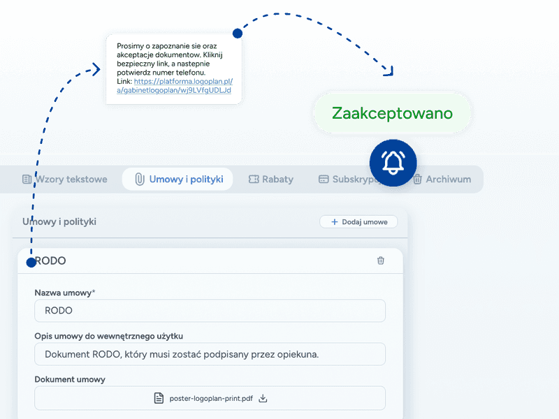
Task: Click the notification bell icon
Action: 393,163
